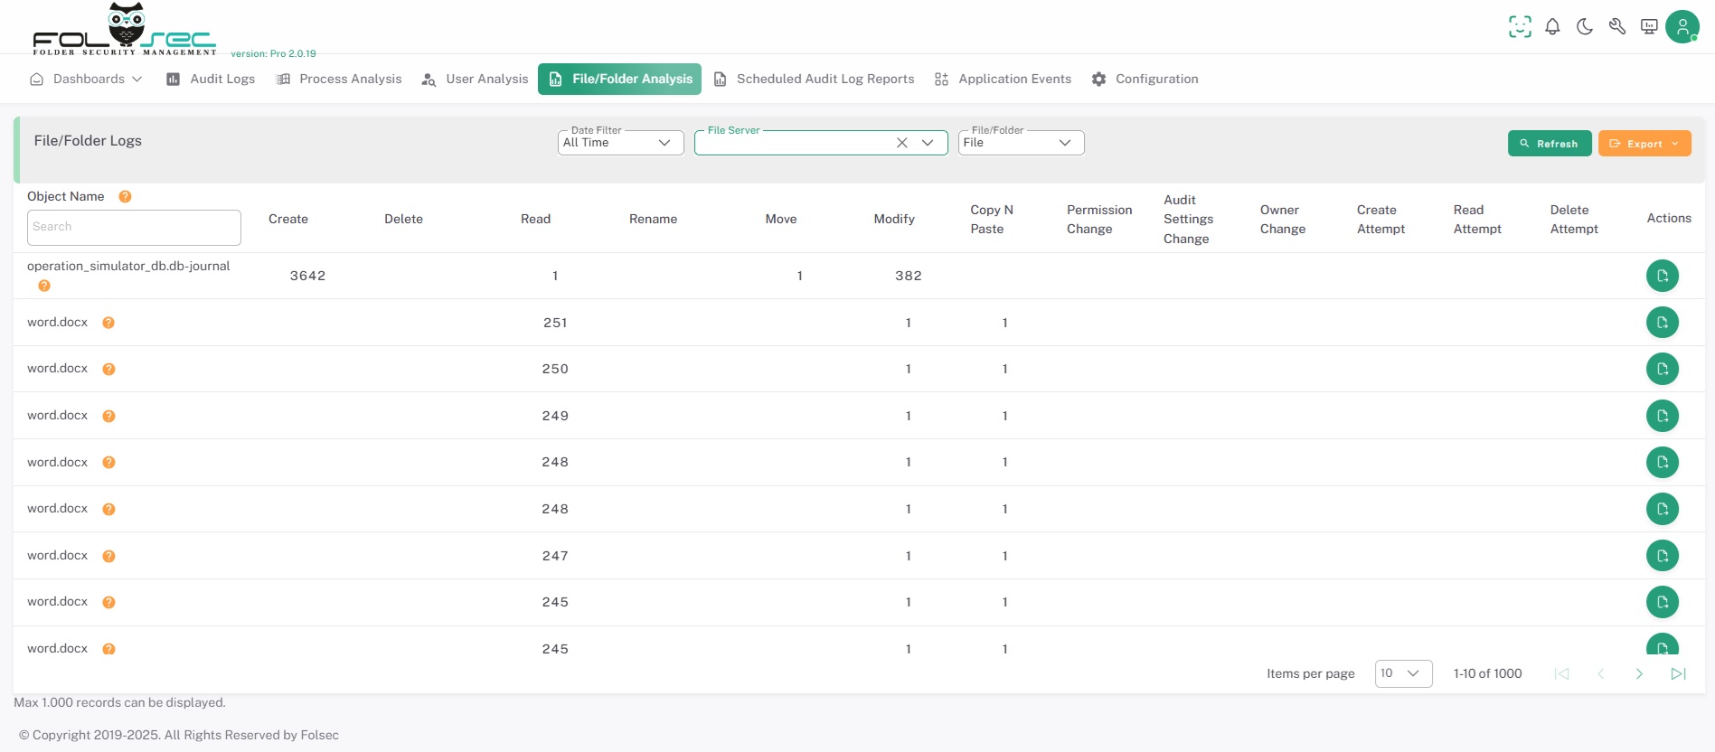Open the monitor display icon
This screenshot has height=752, width=1715.
pos(1649,27)
